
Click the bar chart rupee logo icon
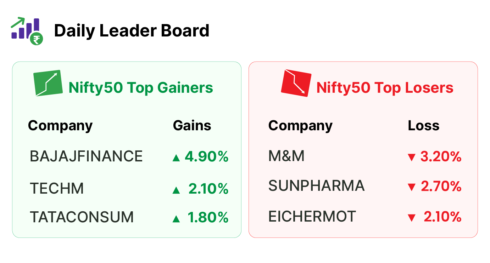tap(27, 31)
